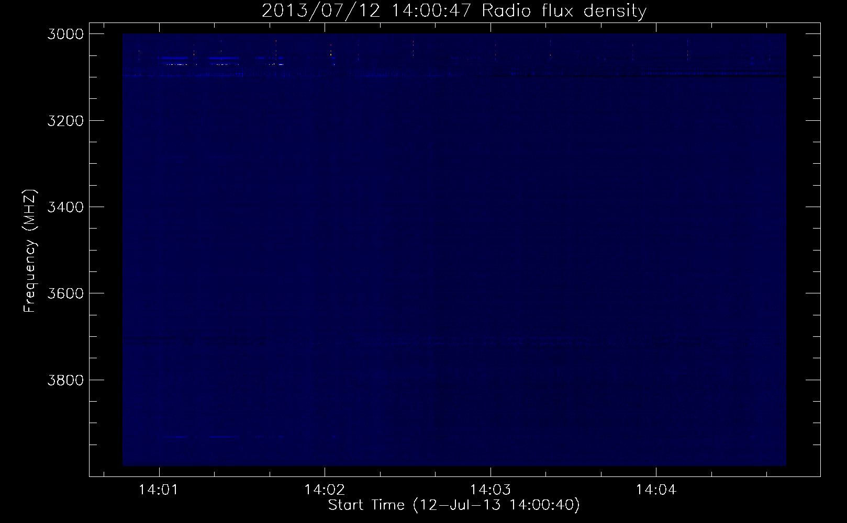Click the 14:03 time tick label
The width and height of the screenshot is (847, 523).
490,490
